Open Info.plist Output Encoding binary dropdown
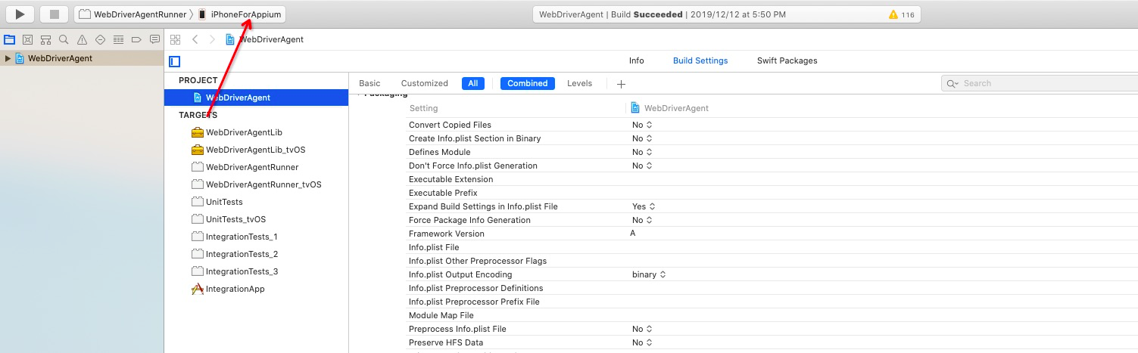Image resolution: width=1138 pixels, height=353 pixels. click(x=648, y=274)
